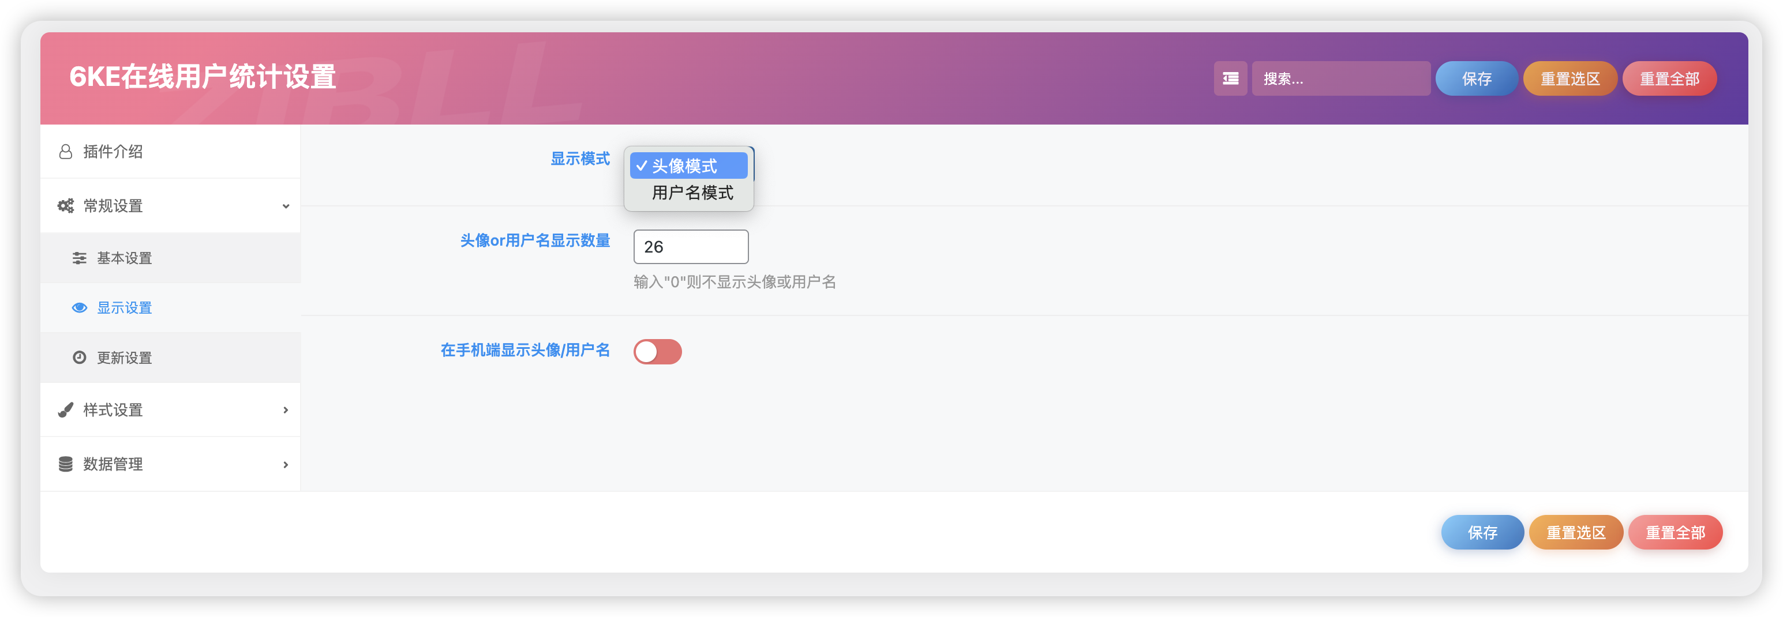Collapse the 常规设置 chevron arrow
Image resolution: width=1783 pixels, height=617 pixels.
(x=285, y=206)
